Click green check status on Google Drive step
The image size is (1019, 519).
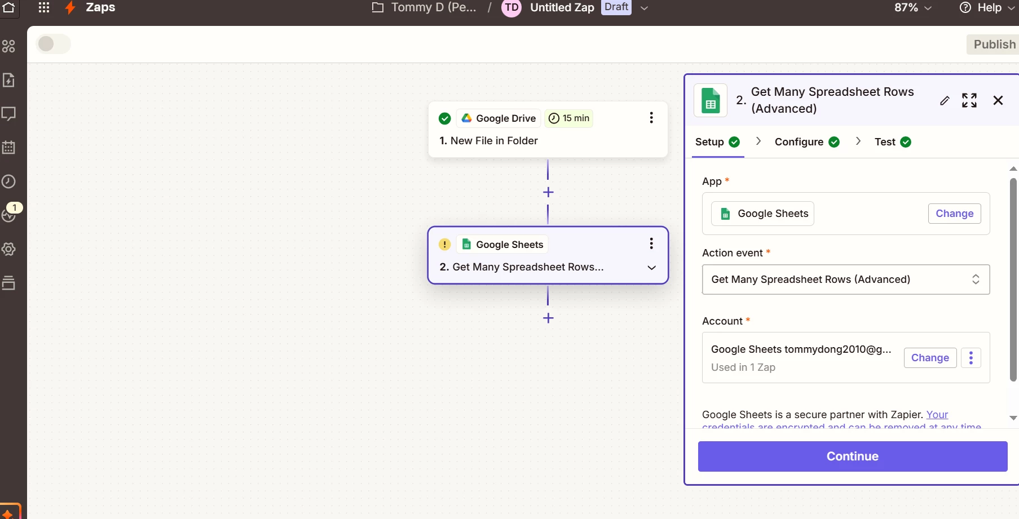coord(444,118)
